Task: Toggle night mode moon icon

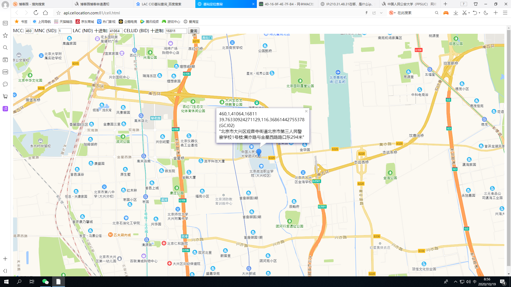Action: [486, 13]
